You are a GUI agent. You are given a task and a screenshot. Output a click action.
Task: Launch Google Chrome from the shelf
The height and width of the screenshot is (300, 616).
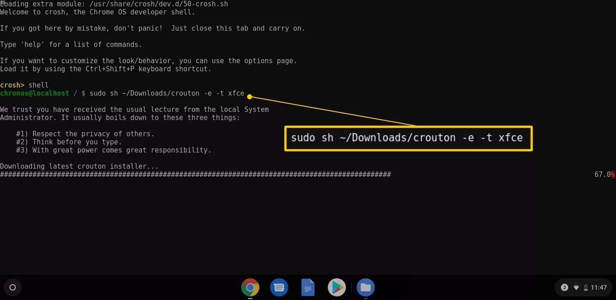click(x=250, y=287)
